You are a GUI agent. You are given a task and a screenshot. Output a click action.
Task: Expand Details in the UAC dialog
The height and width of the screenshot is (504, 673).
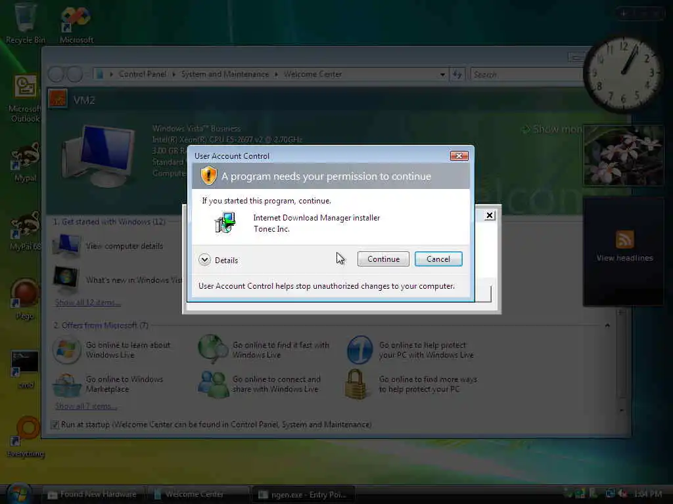[x=218, y=260]
